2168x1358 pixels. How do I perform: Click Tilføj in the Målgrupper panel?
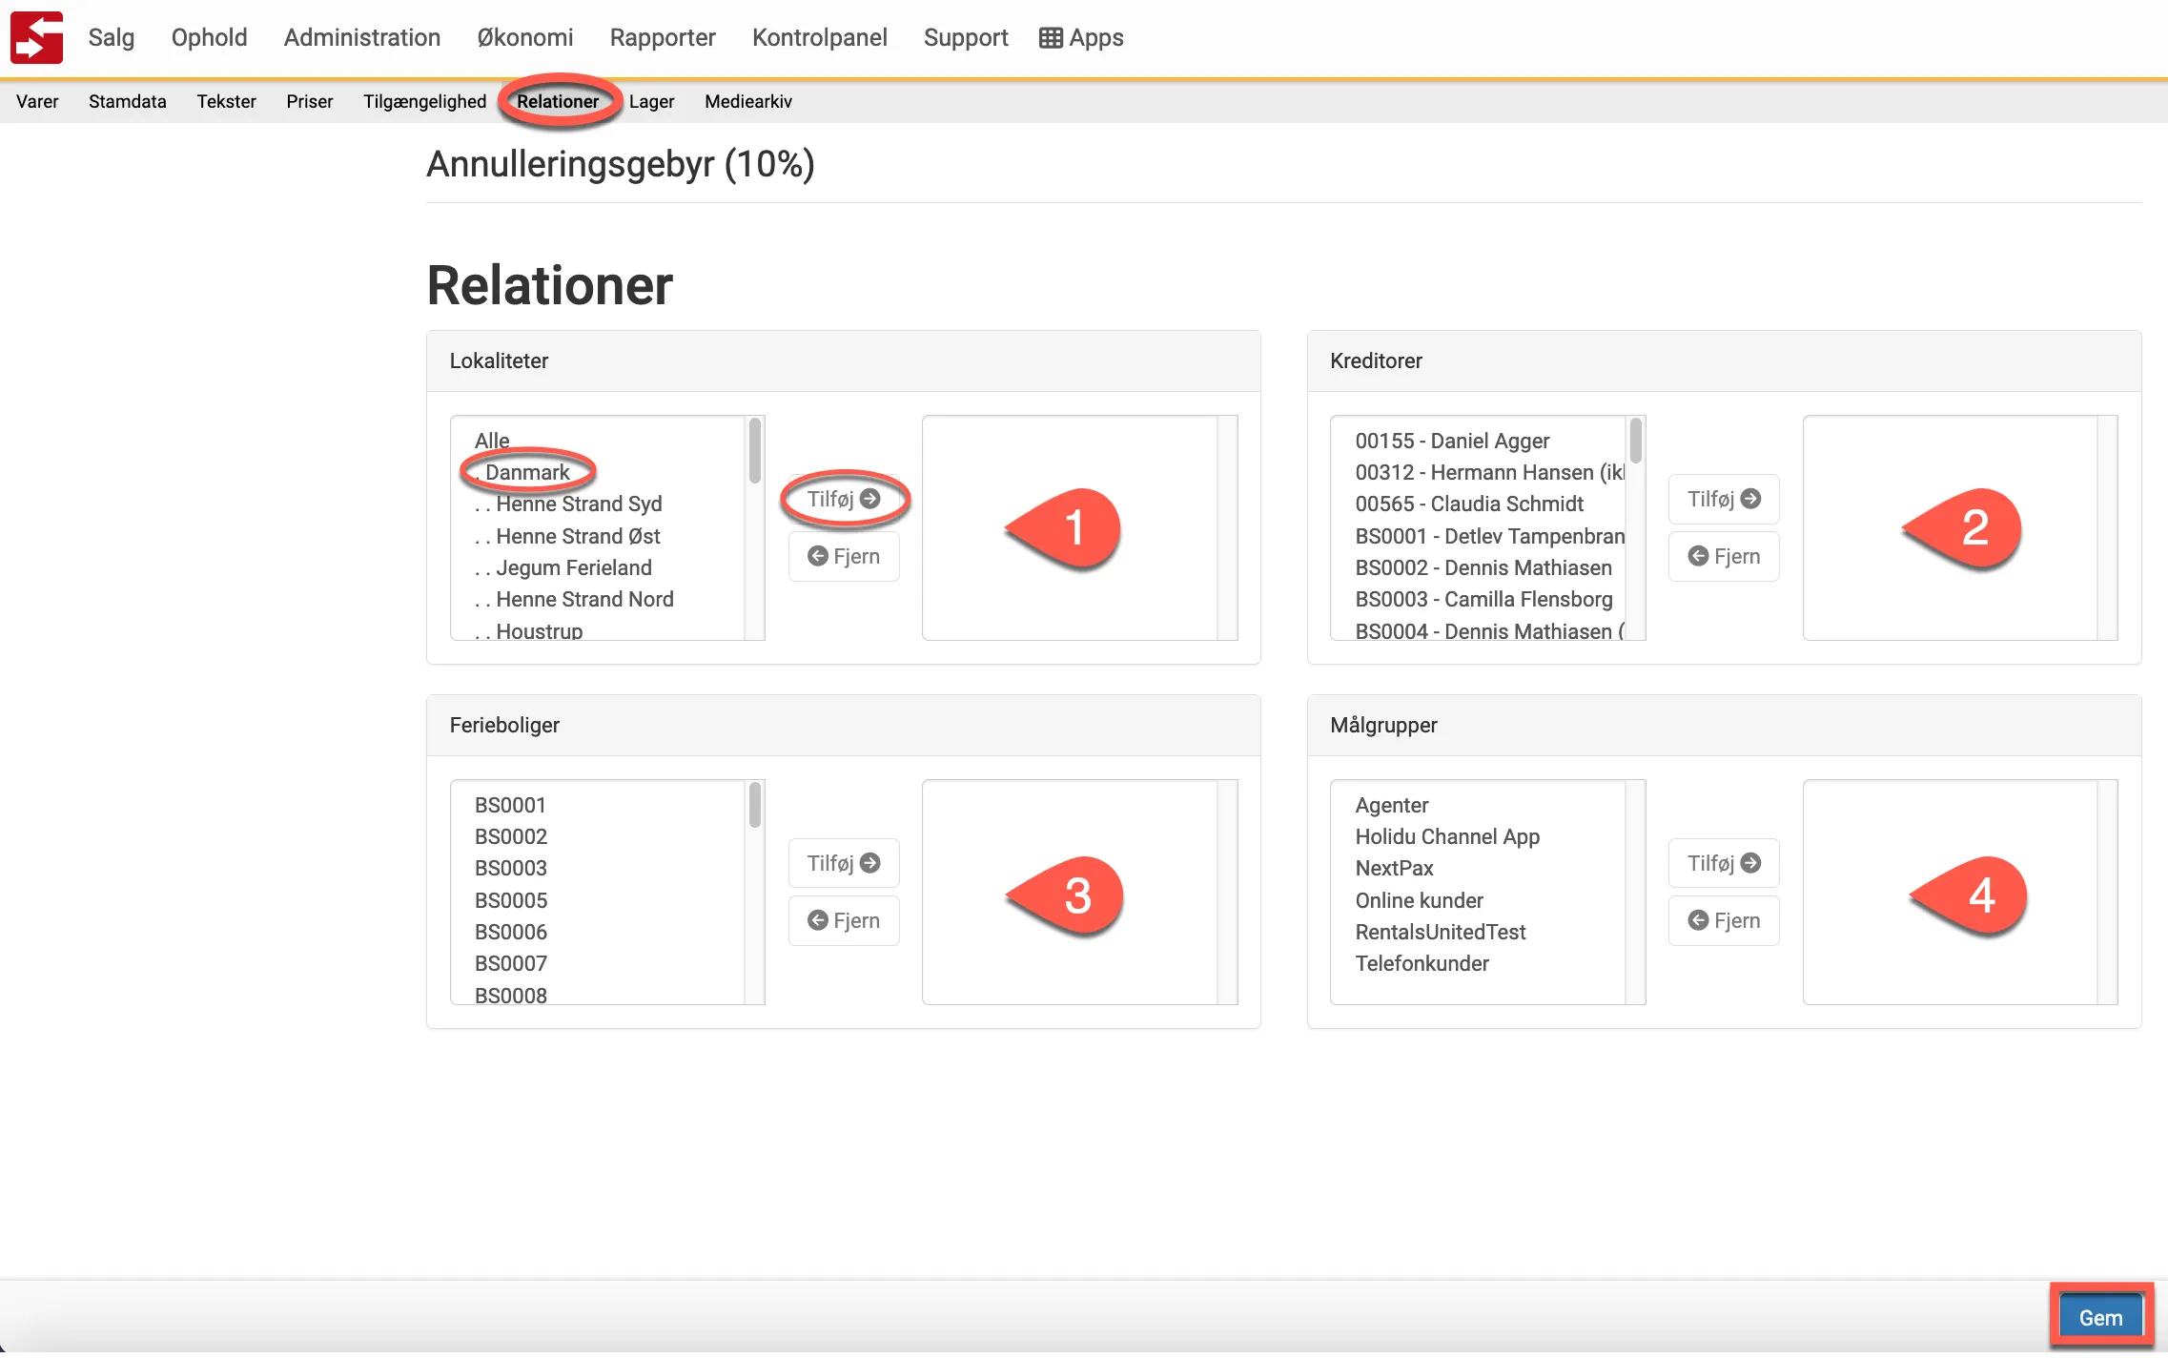pyautogui.click(x=1723, y=863)
